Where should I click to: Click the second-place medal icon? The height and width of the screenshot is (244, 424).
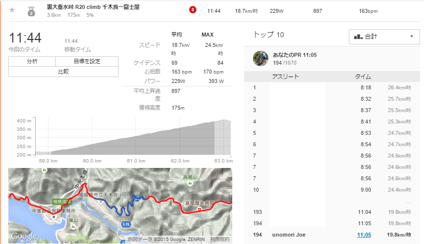coord(31,10)
